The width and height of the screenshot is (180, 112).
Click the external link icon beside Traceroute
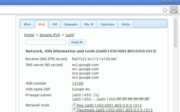click(x=74, y=109)
